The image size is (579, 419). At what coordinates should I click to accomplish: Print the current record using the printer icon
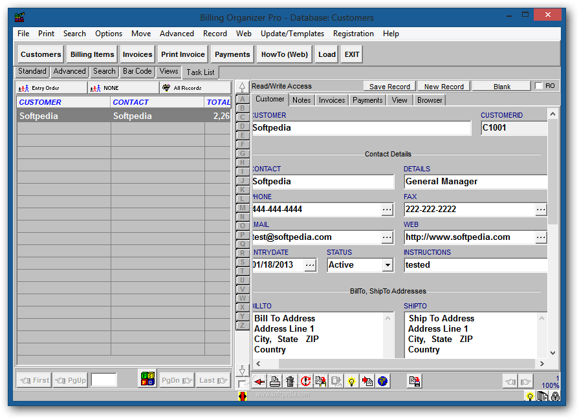pos(274,381)
